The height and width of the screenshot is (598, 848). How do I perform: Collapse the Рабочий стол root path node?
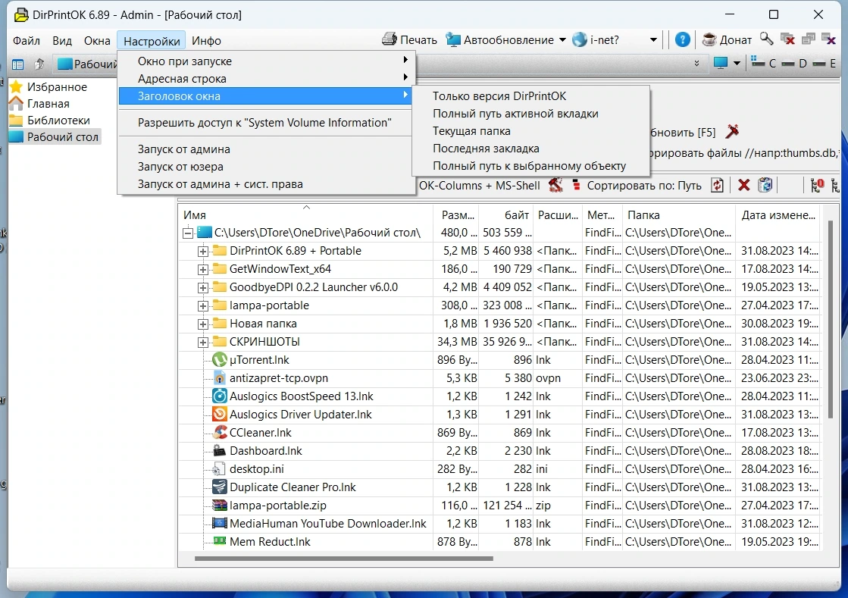pos(188,233)
